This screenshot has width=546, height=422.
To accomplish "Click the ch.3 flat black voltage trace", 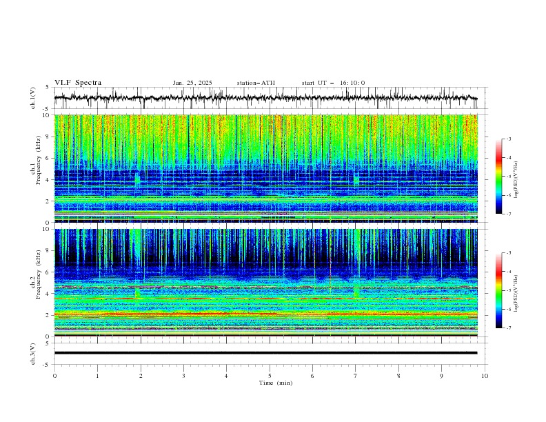I will 265,353.
